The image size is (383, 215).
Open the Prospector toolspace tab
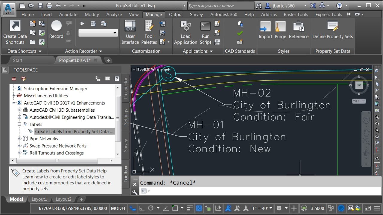[126, 88]
